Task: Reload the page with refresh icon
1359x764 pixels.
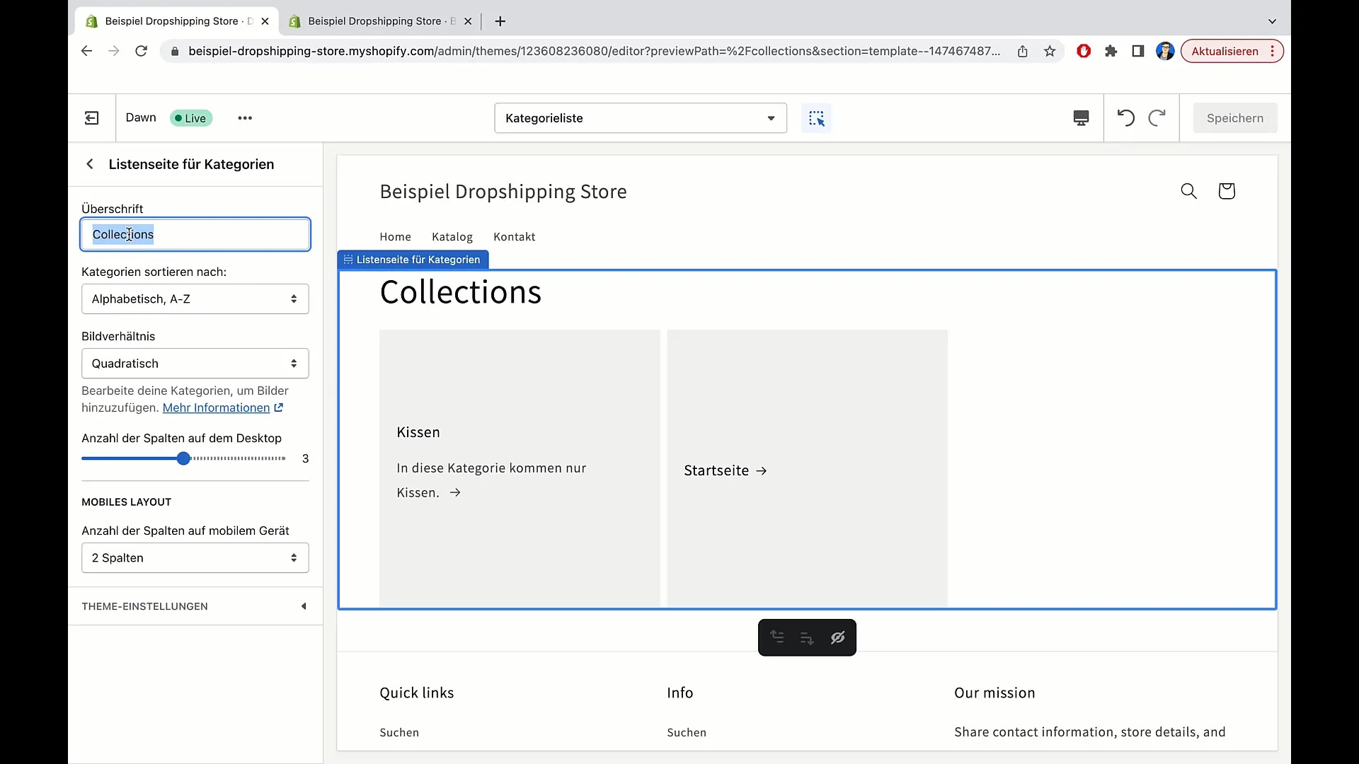Action: (x=141, y=51)
